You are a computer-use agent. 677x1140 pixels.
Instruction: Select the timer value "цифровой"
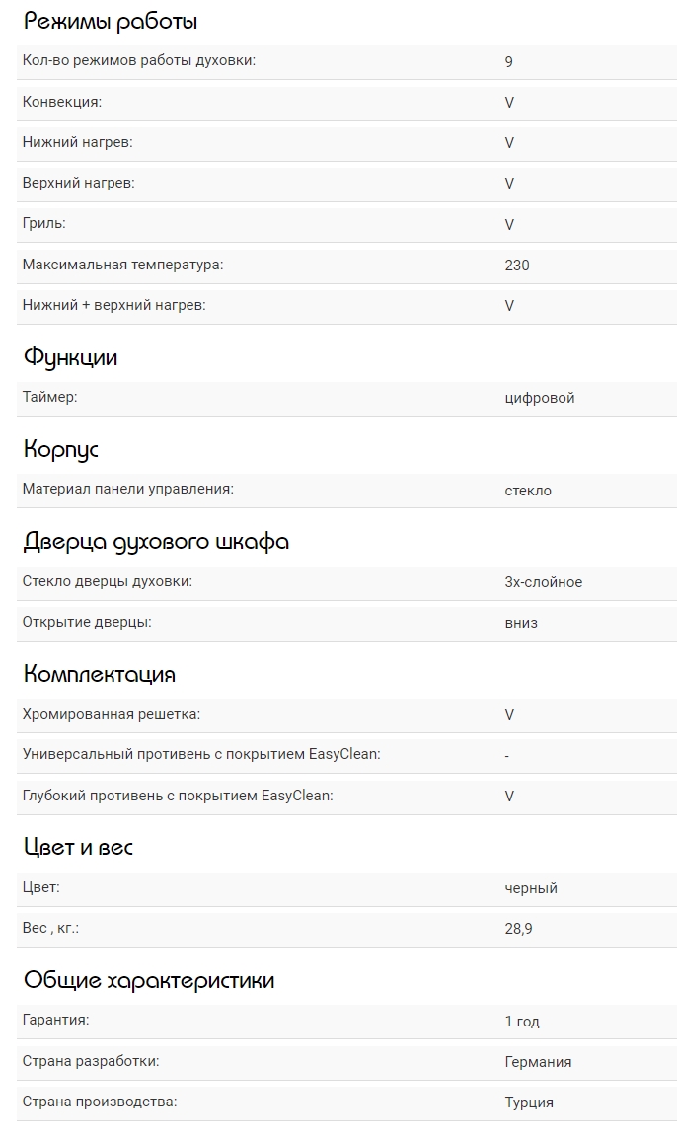point(539,398)
